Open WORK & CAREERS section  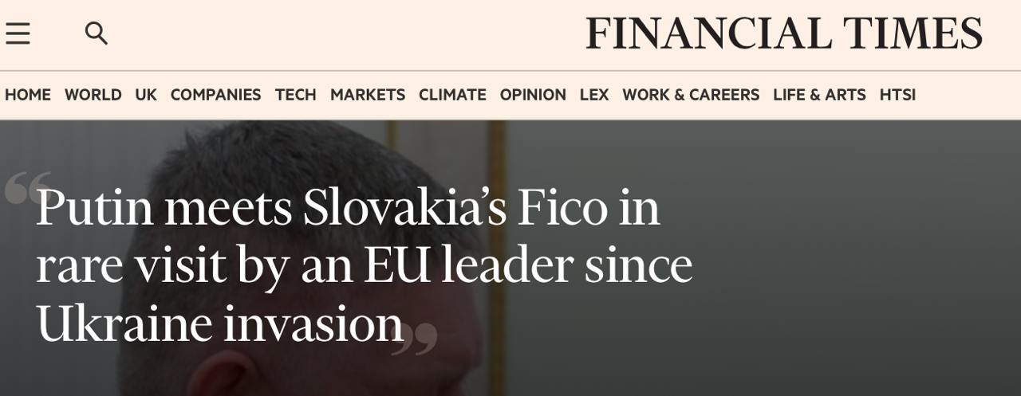pyautogui.click(x=691, y=95)
